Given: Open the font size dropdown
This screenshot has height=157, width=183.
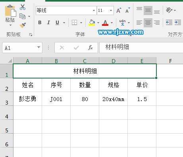Looking at the screenshot, I should (x=111, y=10).
